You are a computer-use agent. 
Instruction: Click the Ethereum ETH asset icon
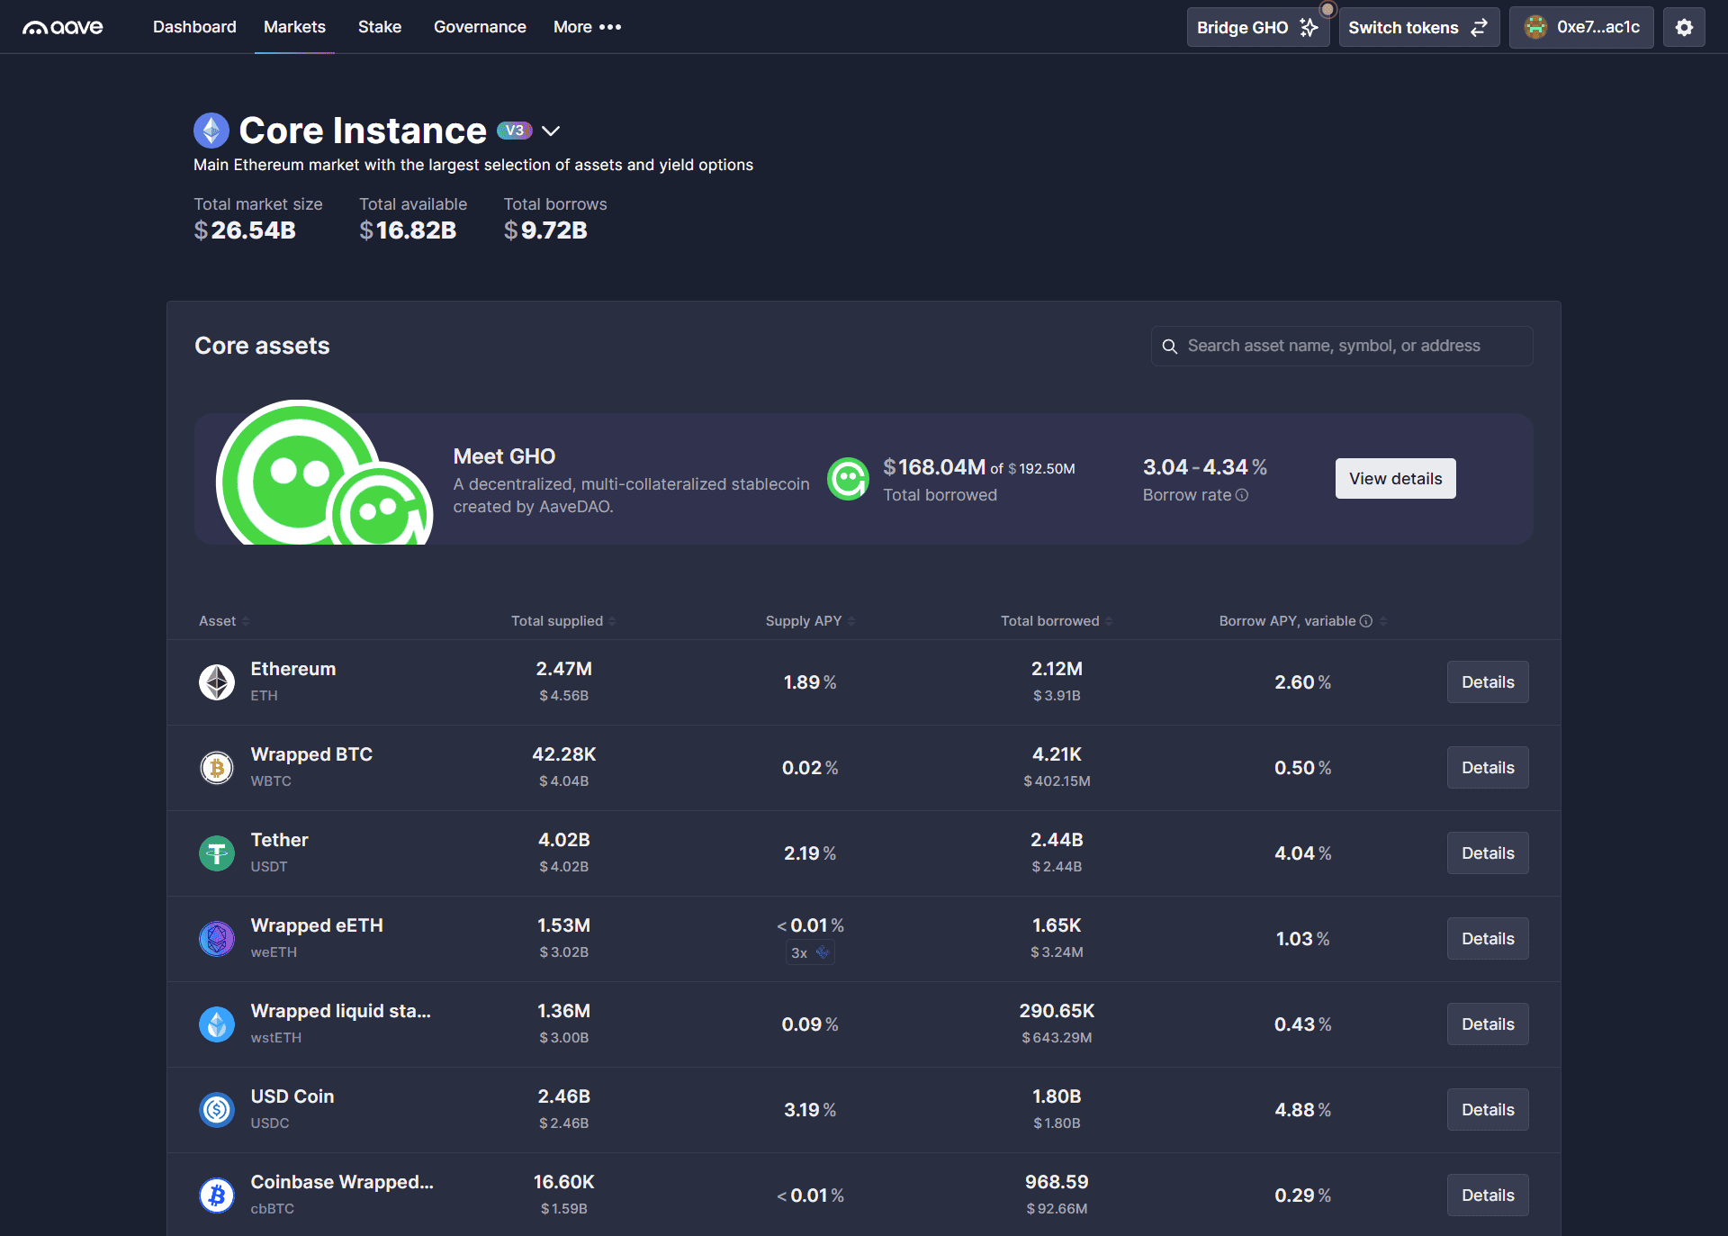pos(217,682)
